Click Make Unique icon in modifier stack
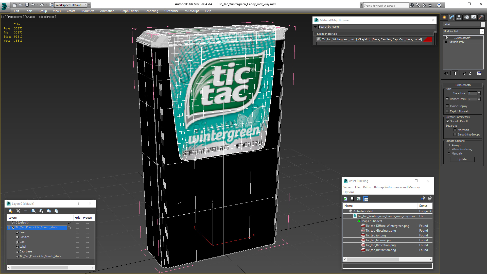The image size is (487, 274). [464, 74]
